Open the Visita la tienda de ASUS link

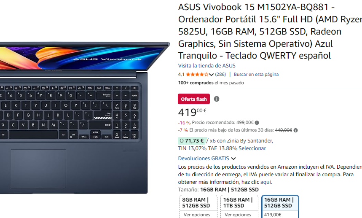[x=206, y=66]
